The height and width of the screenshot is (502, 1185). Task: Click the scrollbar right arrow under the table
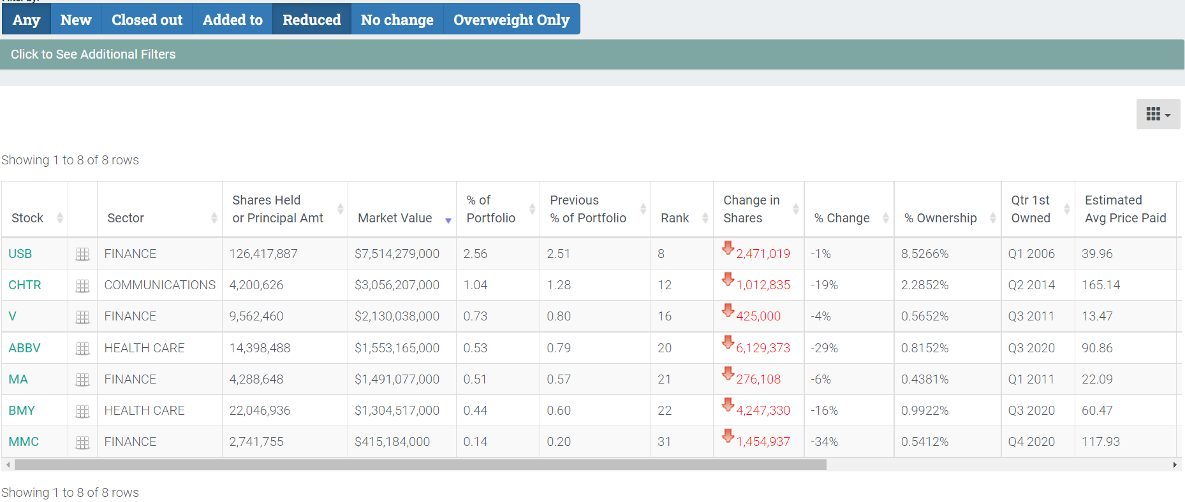[x=1175, y=465]
